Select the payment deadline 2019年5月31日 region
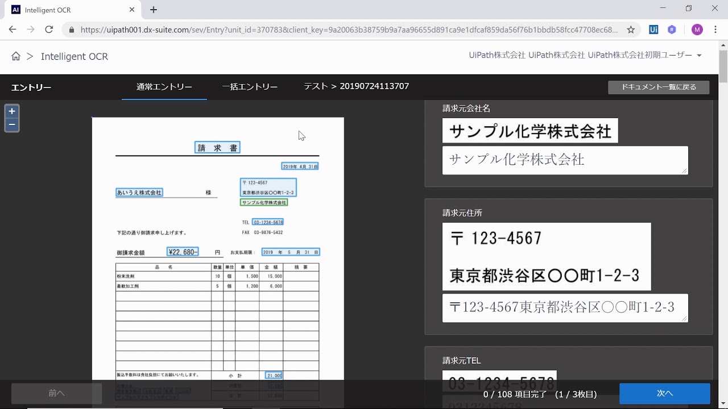Screen dimensions: 728x409 291,252
